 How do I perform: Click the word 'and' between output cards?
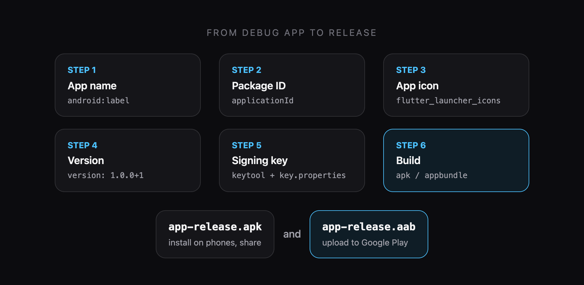[292, 234]
